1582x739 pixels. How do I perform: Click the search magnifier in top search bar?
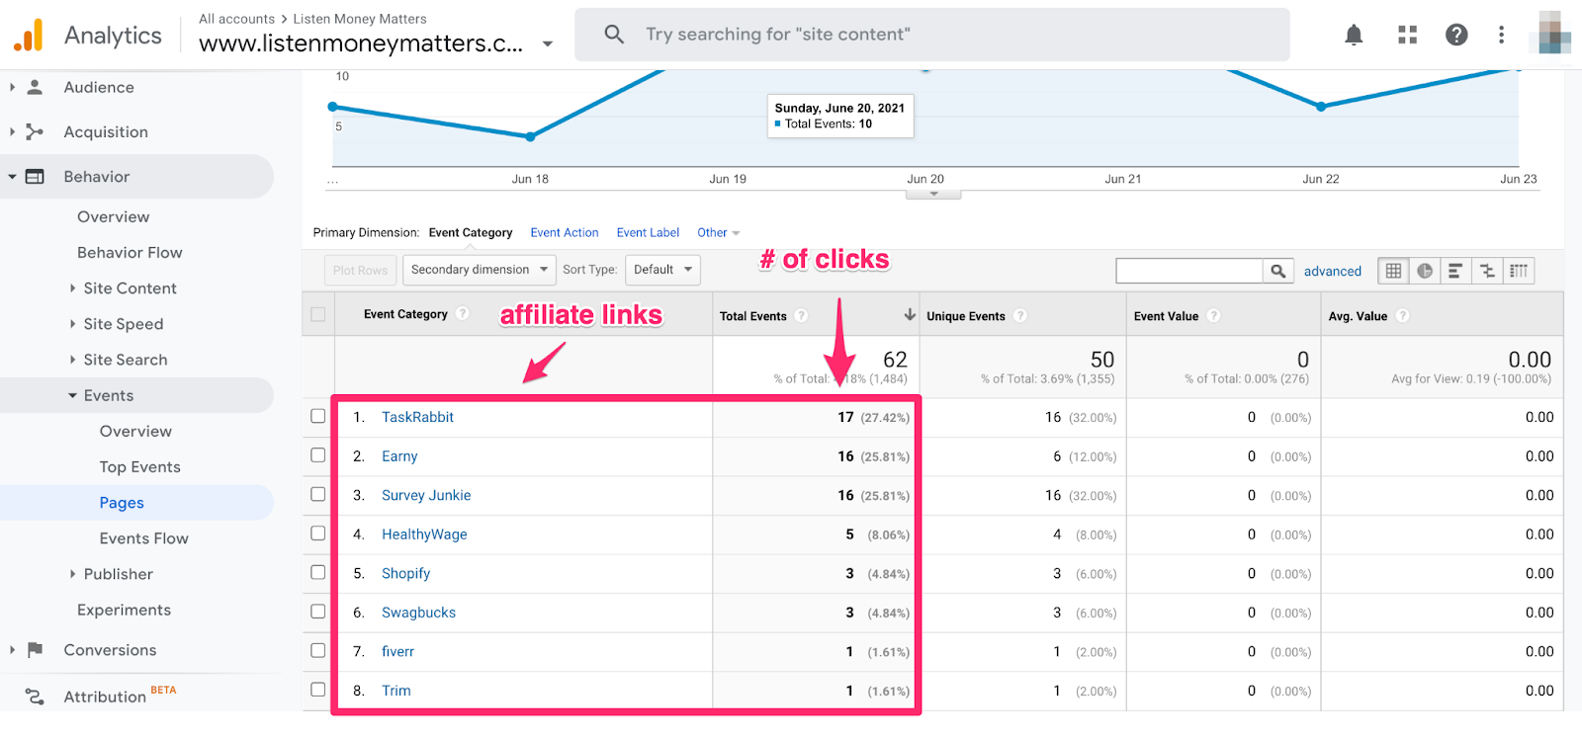click(x=614, y=35)
